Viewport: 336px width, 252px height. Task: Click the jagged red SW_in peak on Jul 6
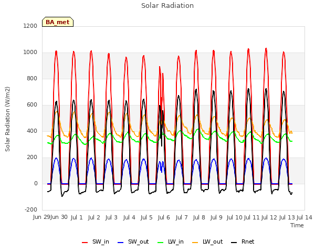pos(160,67)
